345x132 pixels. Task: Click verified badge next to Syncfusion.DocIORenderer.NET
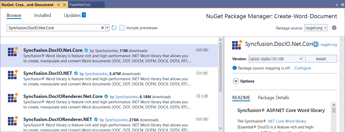pyautogui.click(x=96, y=120)
